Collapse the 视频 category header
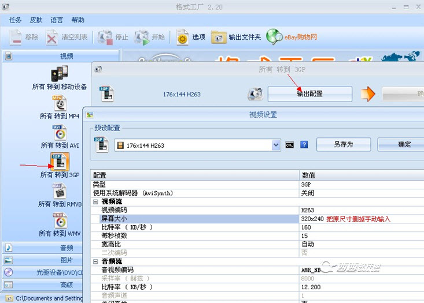Viewport: 424px width, 303px height. click(x=61, y=56)
